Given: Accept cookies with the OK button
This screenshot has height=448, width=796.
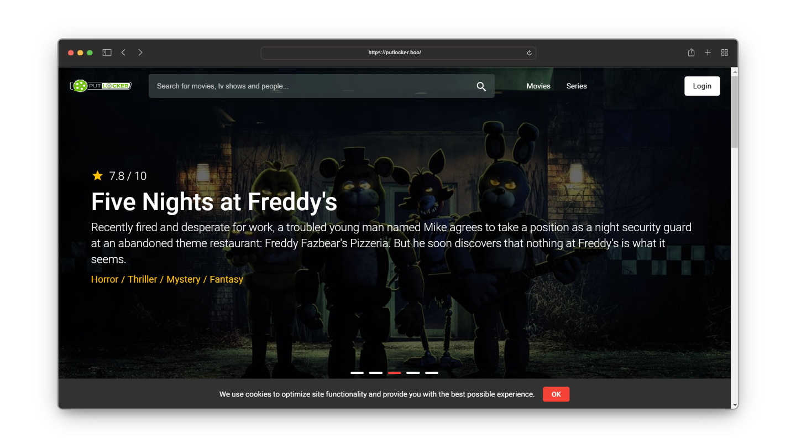Looking at the screenshot, I should tap(556, 394).
